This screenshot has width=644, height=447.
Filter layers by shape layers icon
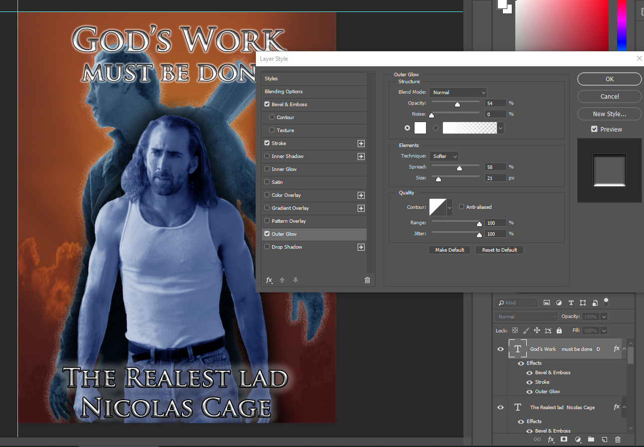click(x=583, y=302)
